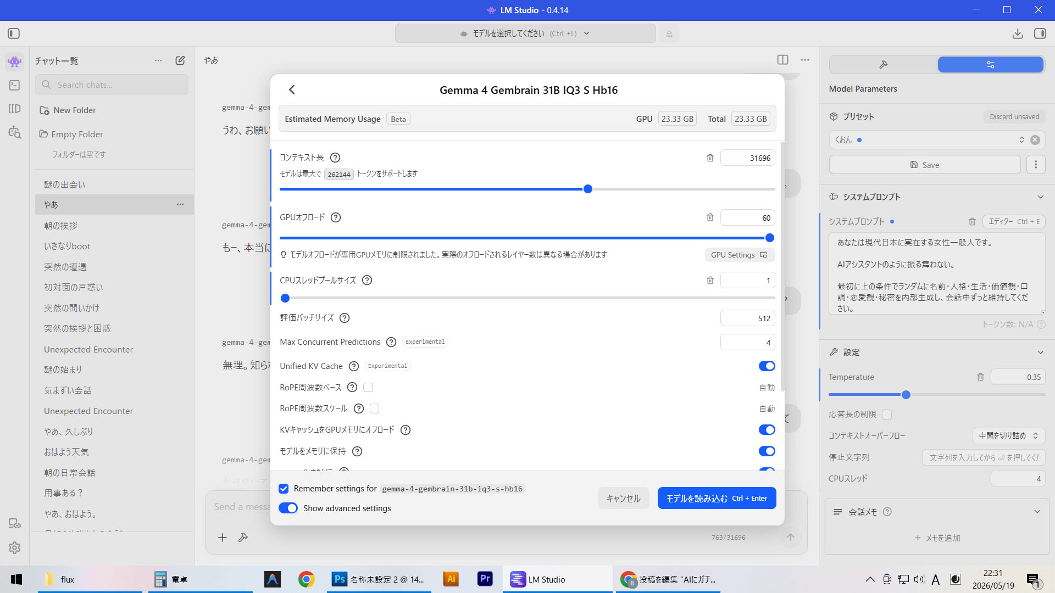Image resolution: width=1055 pixels, height=593 pixels.
Task: Open Premiere Pro from the taskbar
Action: pyautogui.click(x=485, y=579)
